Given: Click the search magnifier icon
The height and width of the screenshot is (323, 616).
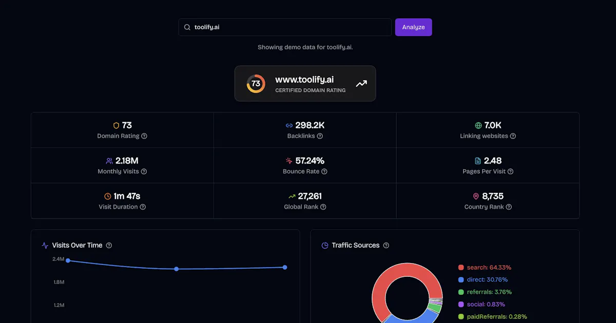Looking at the screenshot, I should [x=187, y=27].
